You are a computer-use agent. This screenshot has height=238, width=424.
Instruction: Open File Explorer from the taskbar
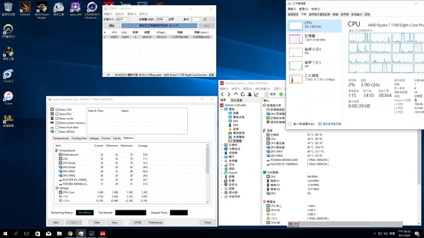(59, 233)
